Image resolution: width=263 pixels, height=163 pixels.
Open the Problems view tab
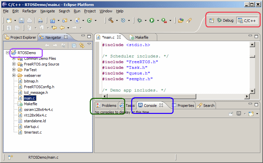[106, 106]
